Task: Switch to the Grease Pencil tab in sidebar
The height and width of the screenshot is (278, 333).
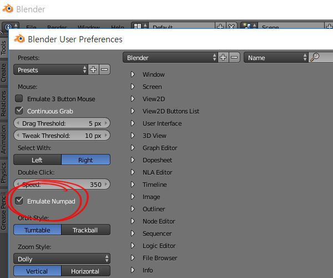Action: coord(4,211)
